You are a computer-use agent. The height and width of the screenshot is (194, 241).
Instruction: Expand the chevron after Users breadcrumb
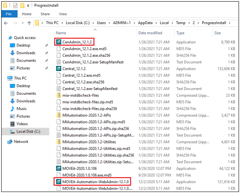109,23
